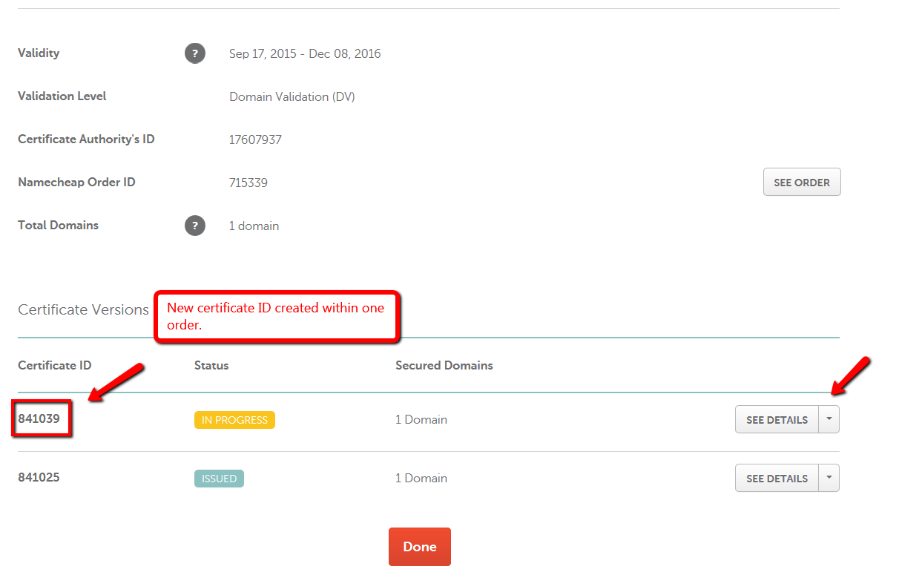Image resolution: width=899 pixels, height=578 pixels.
Task: Click the help icon beside Total Domains
Action: coord(195,226)
